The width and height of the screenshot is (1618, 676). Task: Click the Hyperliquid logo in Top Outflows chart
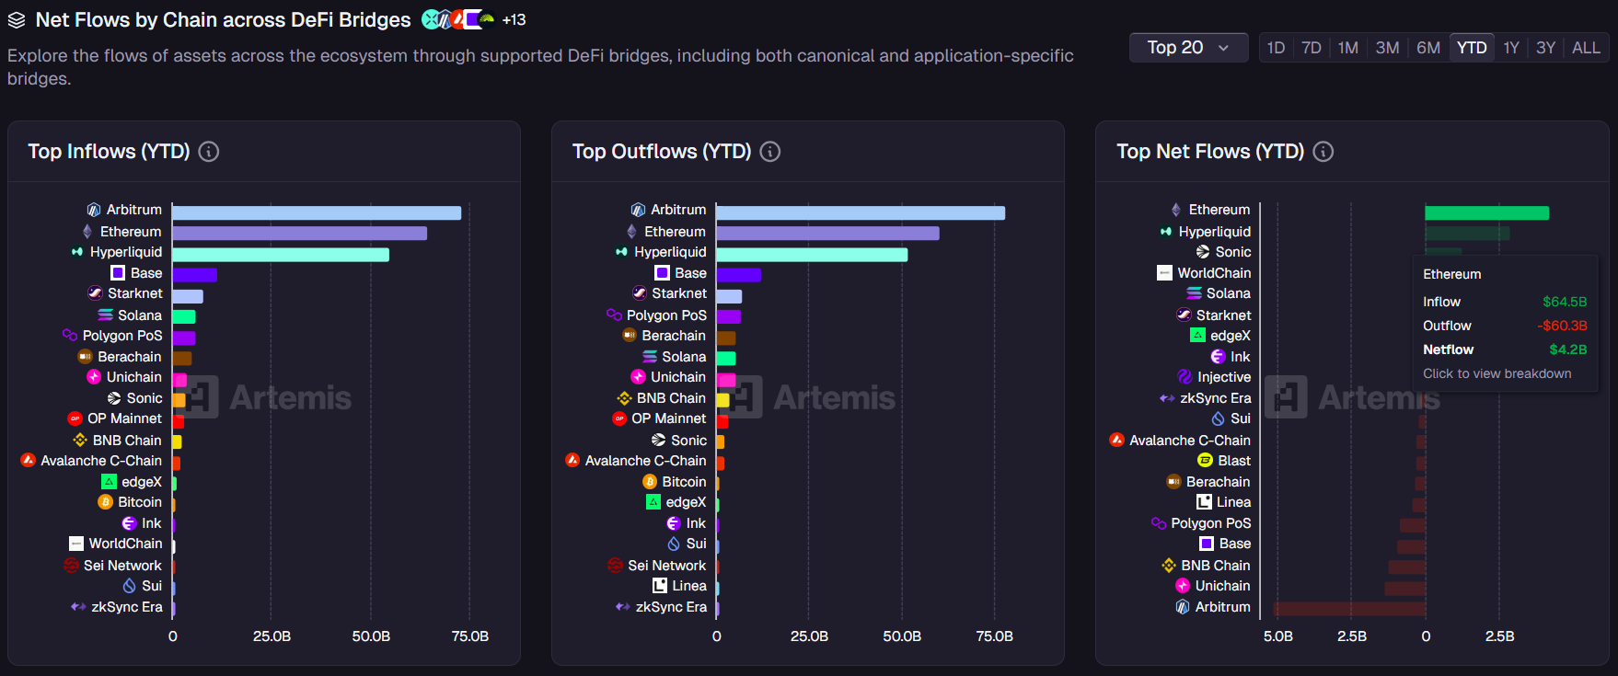pyautogui.click(x=622, y=252)
